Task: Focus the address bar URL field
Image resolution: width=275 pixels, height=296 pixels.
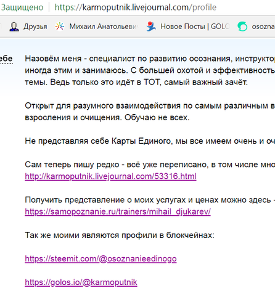Action: [136, 7]
